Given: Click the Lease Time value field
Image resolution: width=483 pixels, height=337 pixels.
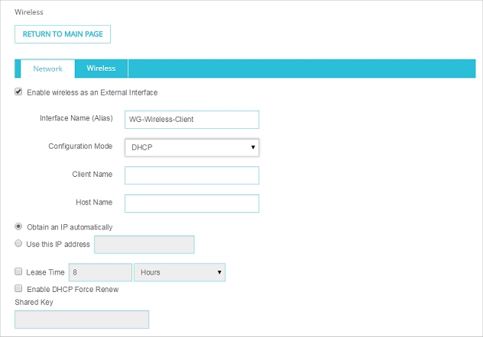Looking at the screenshot, I should pyautogui.click(x=100, y=272).
